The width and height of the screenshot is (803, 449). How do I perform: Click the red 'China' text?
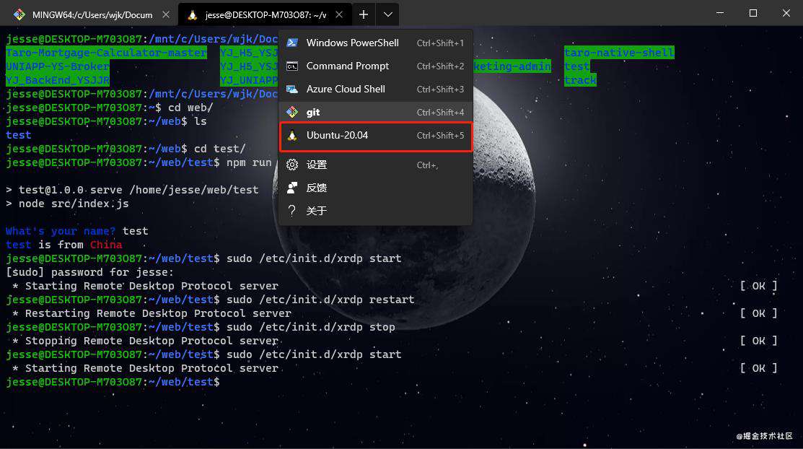click(106, 245)
